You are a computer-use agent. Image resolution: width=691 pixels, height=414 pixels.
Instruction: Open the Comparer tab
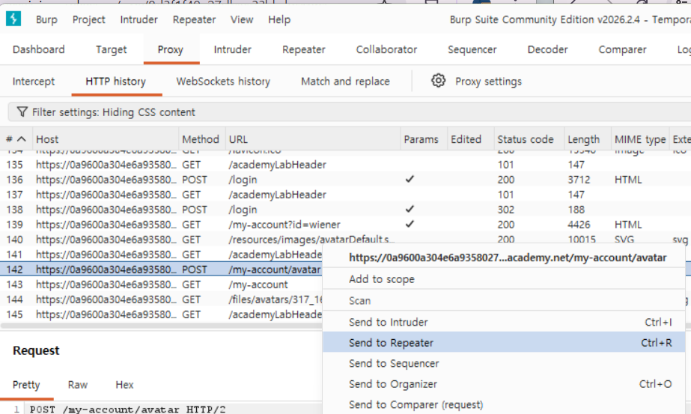coord(622,49)
